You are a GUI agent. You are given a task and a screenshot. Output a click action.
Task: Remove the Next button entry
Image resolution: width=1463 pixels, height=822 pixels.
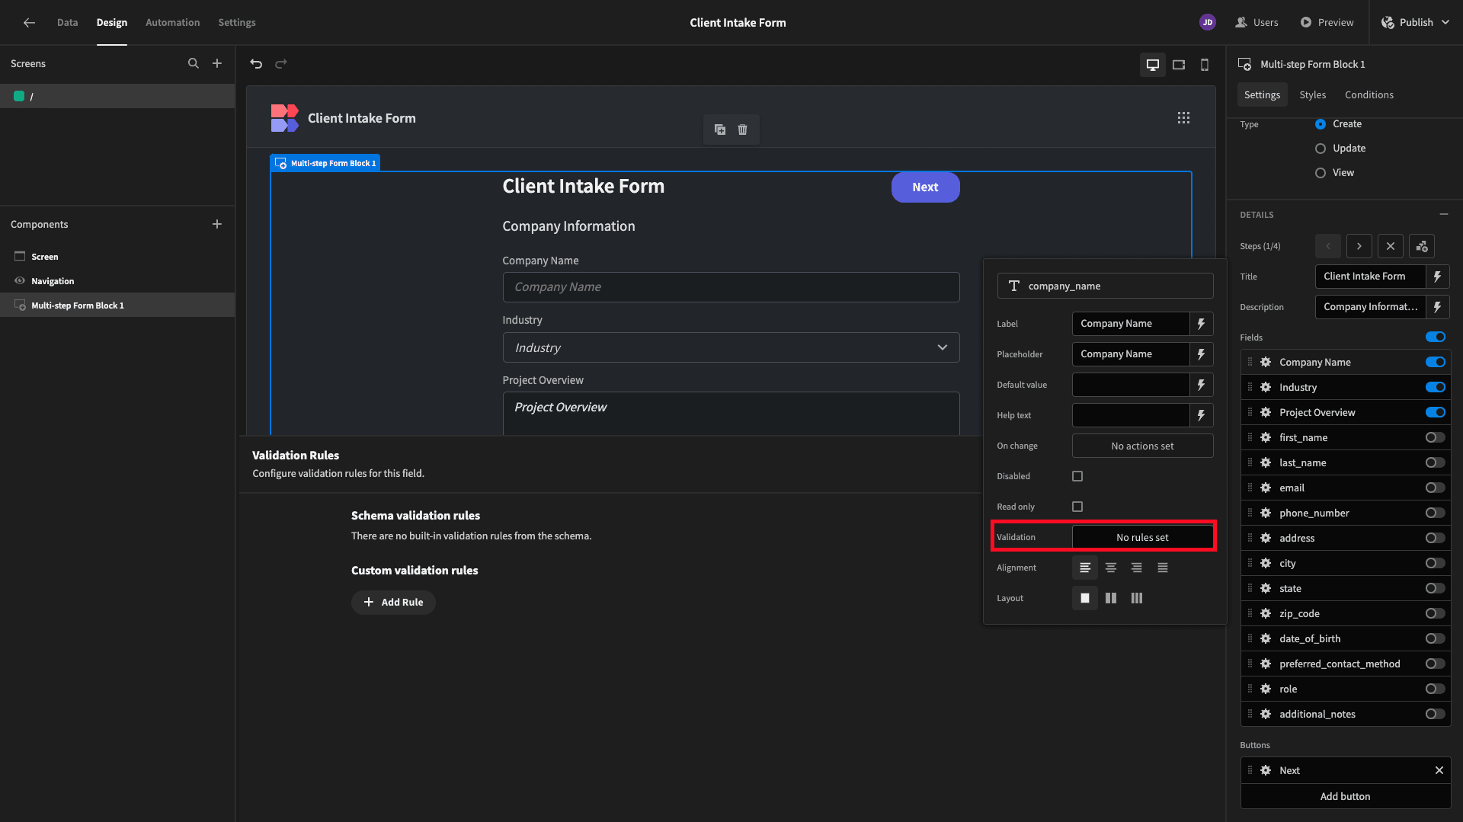click(x=1439, y=771)
